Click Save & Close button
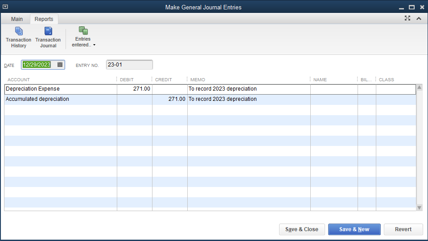The width and height of the screenshot is (428, 241). coord(302,229)
